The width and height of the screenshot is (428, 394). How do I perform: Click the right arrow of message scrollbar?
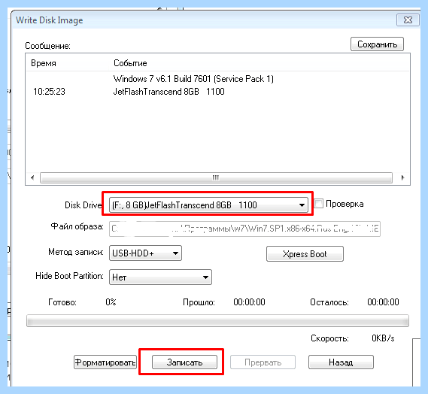402,177
